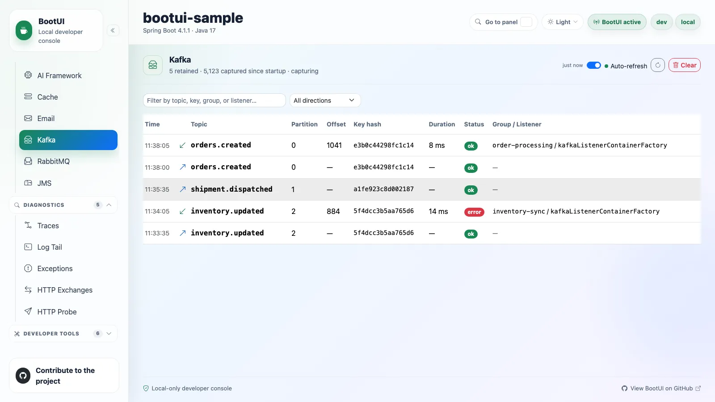Click the local profile badge
Viewport: 715px width, 402px height.
(688, 22)
